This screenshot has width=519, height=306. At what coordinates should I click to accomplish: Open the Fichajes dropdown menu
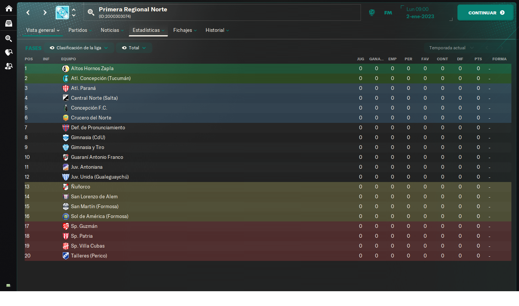click(185, 30)
